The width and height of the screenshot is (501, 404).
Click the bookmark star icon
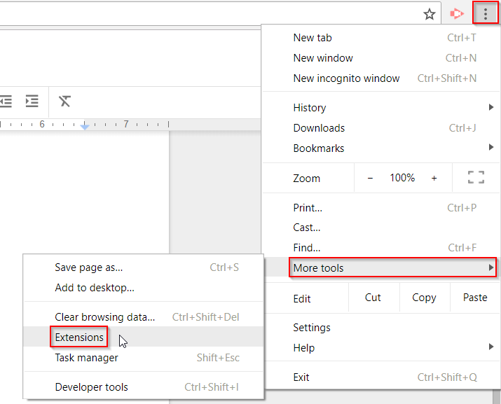click(x=429, y=14)
